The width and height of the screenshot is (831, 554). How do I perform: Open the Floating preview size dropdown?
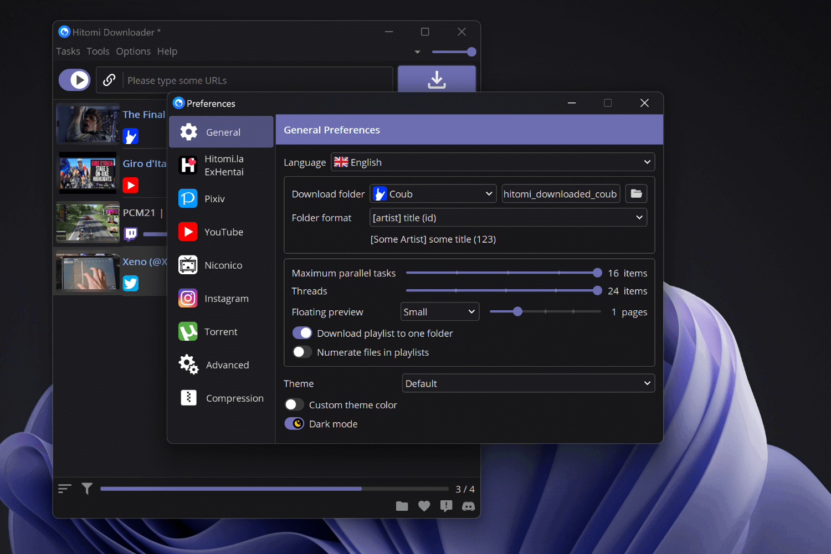pos(440,312)
